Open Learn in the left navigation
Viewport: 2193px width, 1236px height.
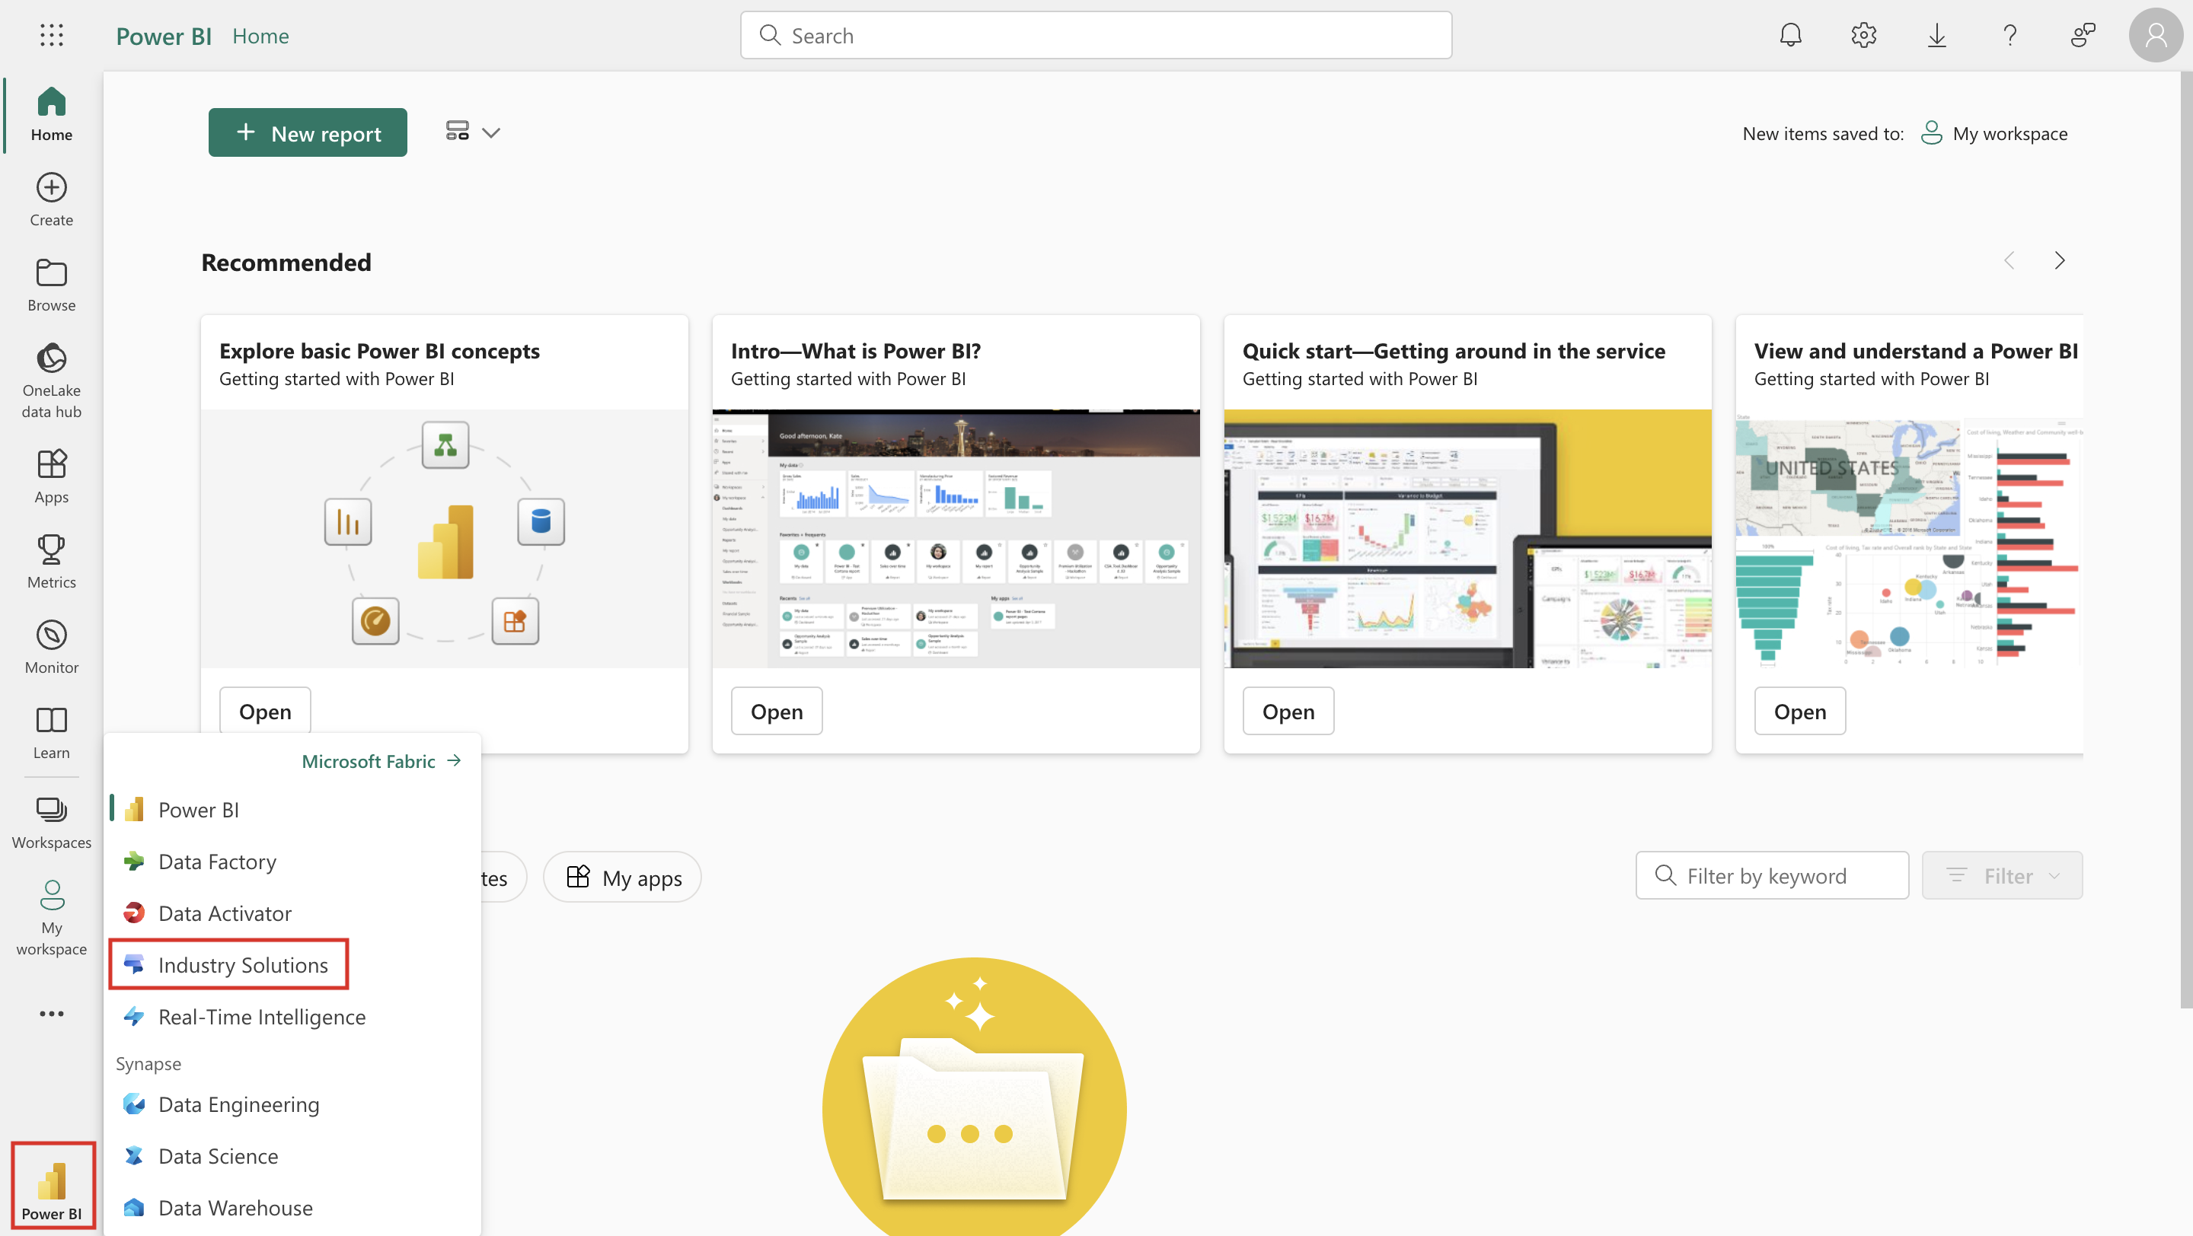[x=51, y=732]
